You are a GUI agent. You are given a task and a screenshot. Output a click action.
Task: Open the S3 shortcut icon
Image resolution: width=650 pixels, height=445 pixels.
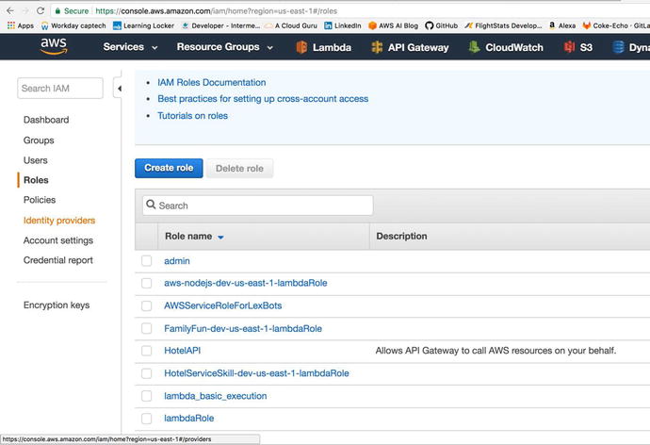569,47
